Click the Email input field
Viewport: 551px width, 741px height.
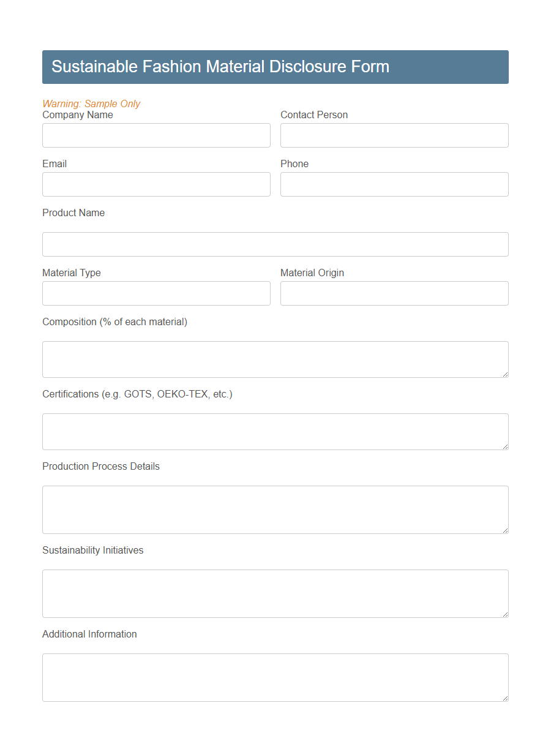click(x=156, y=184)
